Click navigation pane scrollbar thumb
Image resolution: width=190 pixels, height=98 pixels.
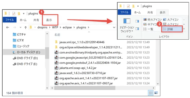47,53
